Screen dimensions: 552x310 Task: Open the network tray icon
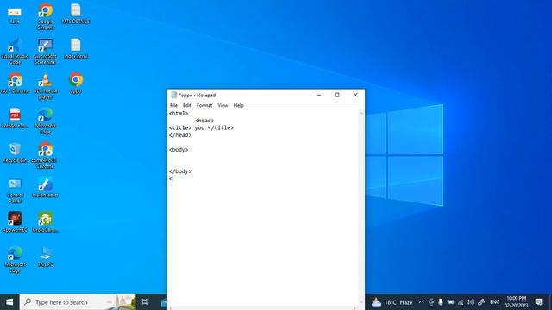click(461, 302)
